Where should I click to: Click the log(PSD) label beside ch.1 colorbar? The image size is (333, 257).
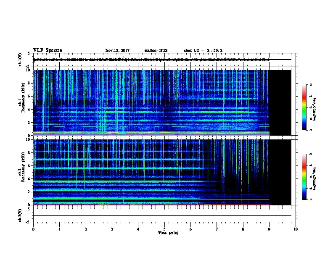pyautogui.click(x=314, y=109)
